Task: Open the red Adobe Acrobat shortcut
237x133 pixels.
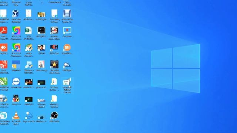Action: click(x=3, y=30)
